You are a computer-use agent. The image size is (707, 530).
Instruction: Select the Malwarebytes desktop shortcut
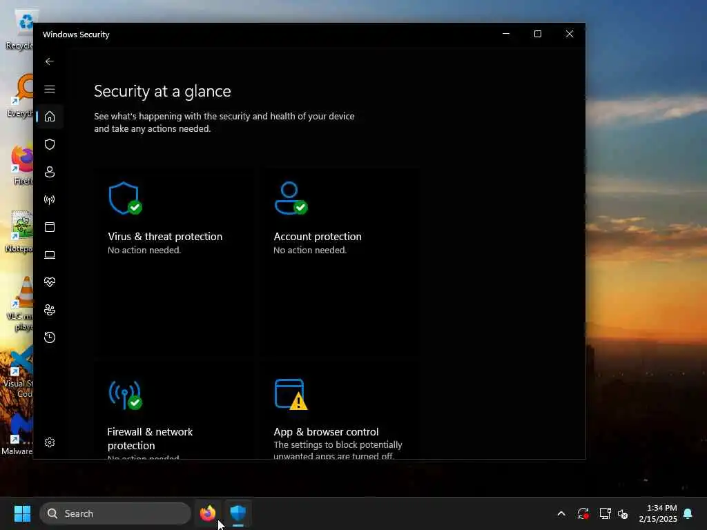coord(17,435)
